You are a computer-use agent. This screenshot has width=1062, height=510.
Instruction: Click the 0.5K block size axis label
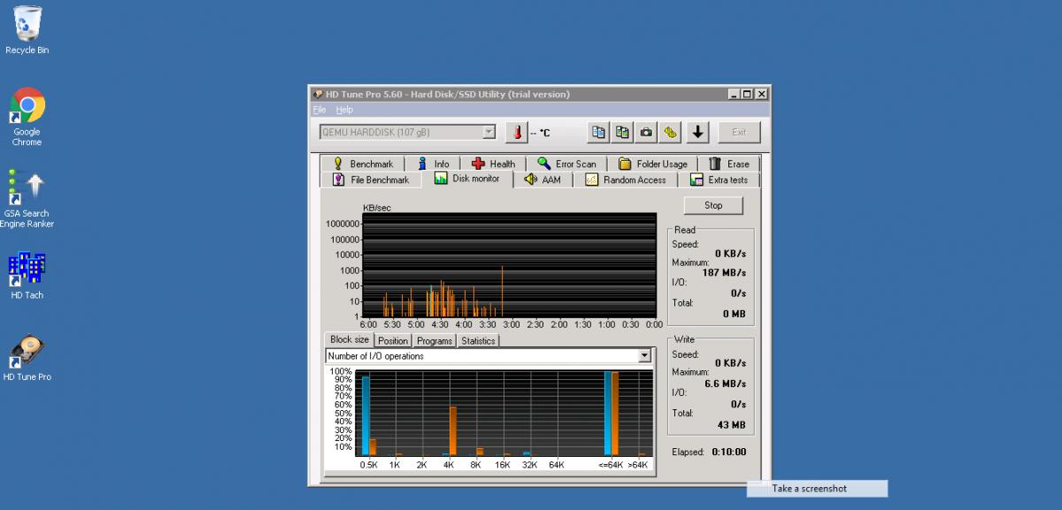click(x=368, y=465)
